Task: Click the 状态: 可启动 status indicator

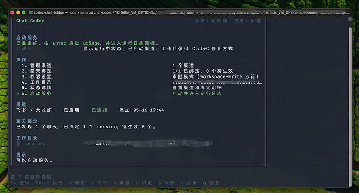Action: pyautogui.click(x=211, y=21)
